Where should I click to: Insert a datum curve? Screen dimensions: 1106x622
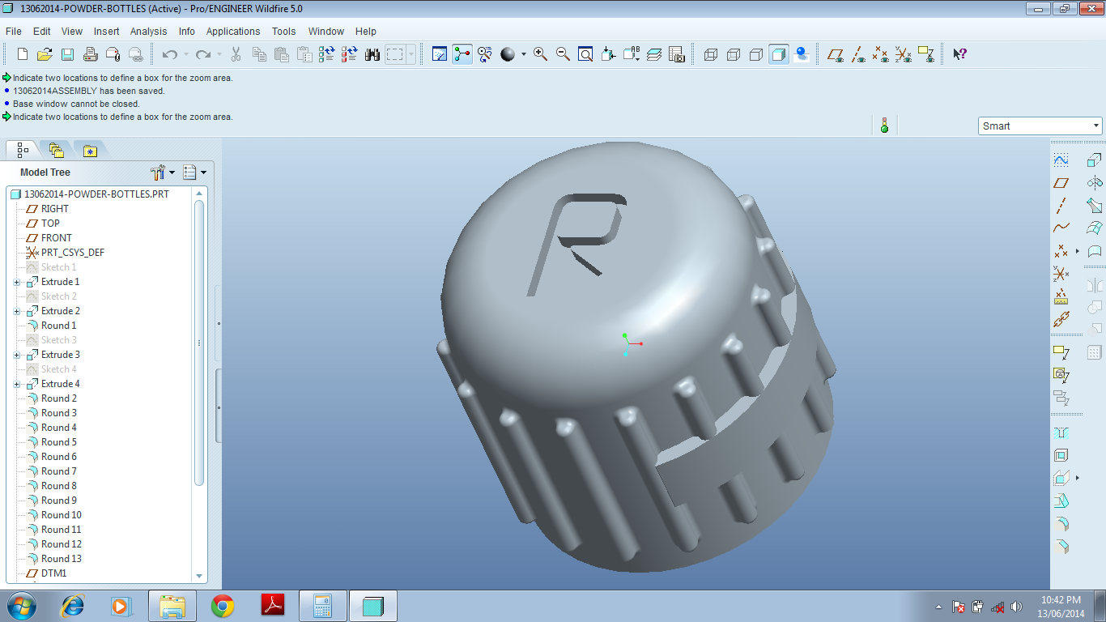click(x=1061, y=228)
